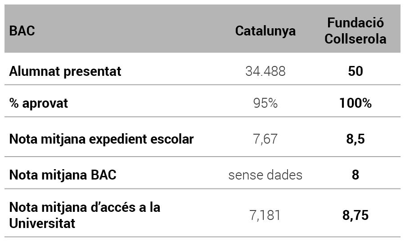This screenshot has height=241, width=405.
Task: Click the % aprovat row label
Action: (39, 103)
